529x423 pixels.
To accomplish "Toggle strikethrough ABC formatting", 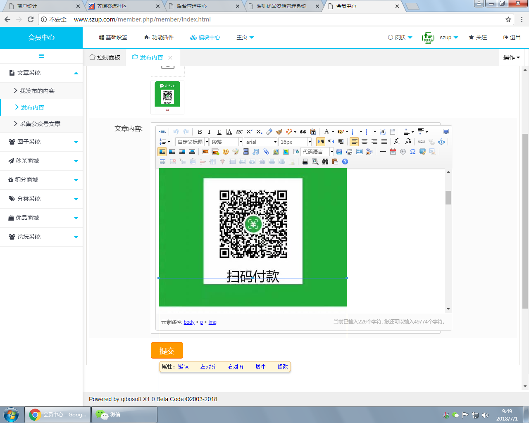I will 239,132.
